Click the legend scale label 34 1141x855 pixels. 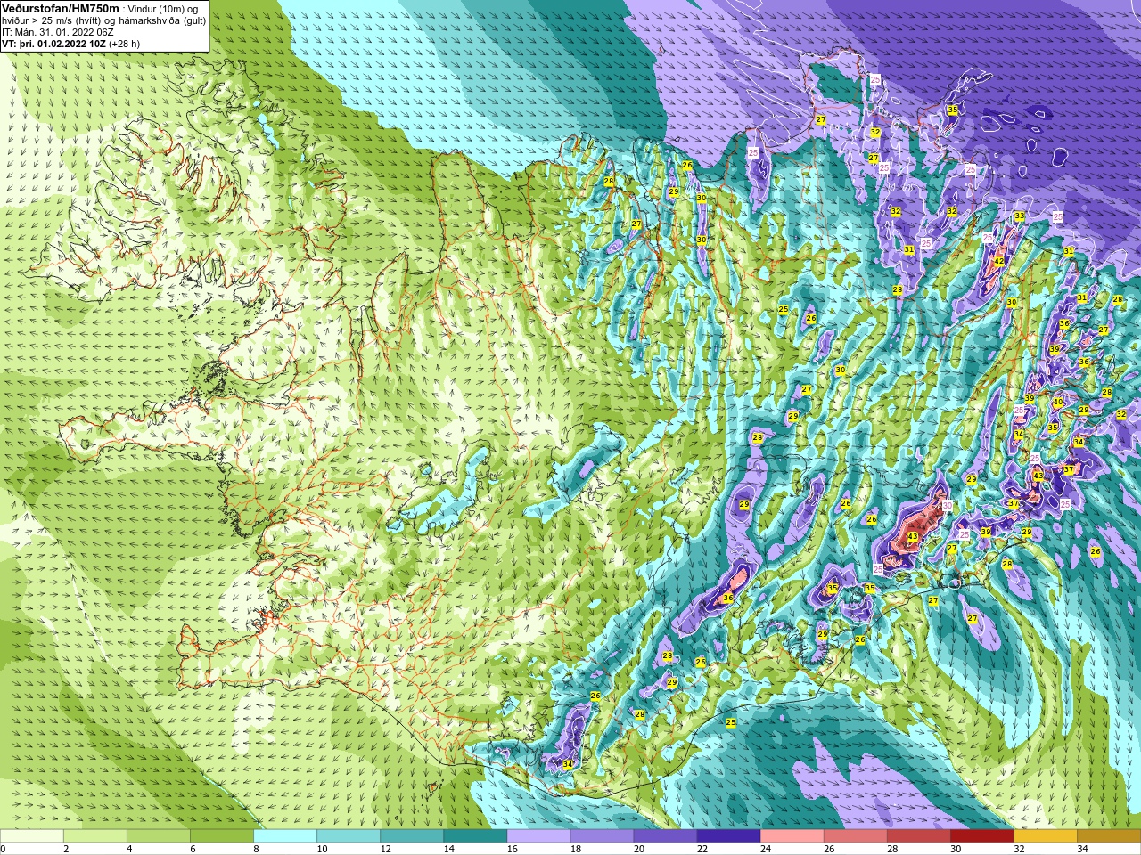[x=1081, y=849]
